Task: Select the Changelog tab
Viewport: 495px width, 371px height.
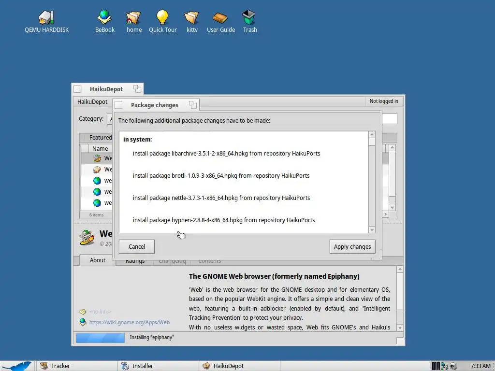Action: pos(172,261)
